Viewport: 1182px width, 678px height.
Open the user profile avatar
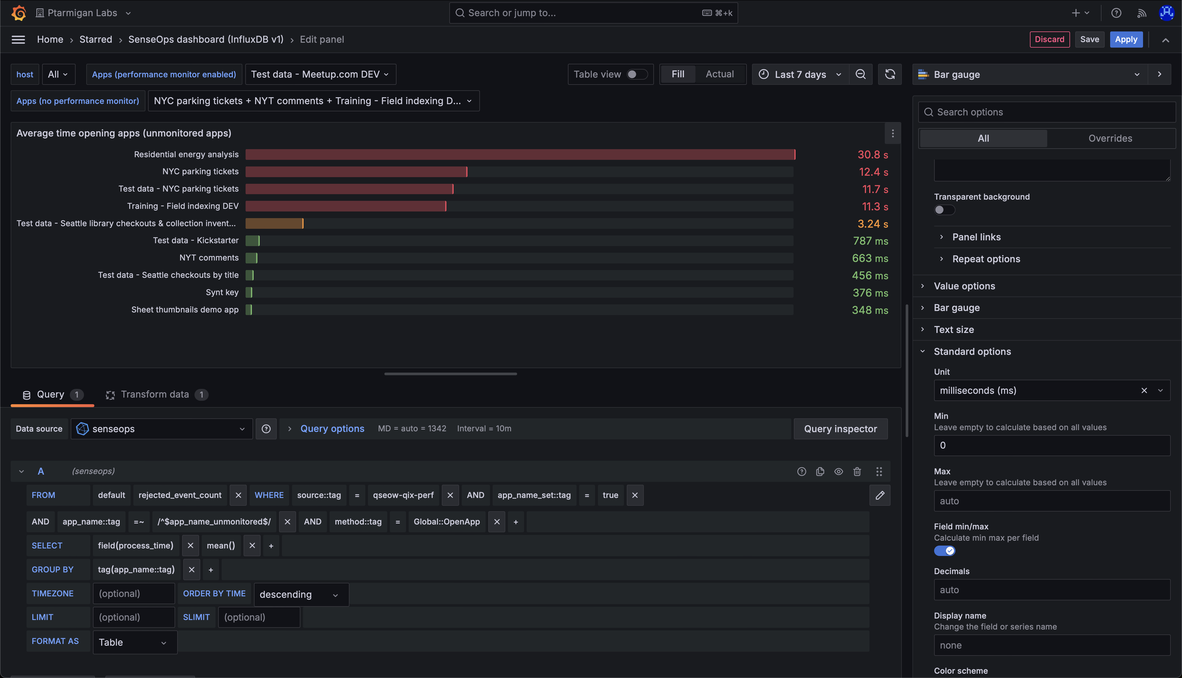[1167, 13]
